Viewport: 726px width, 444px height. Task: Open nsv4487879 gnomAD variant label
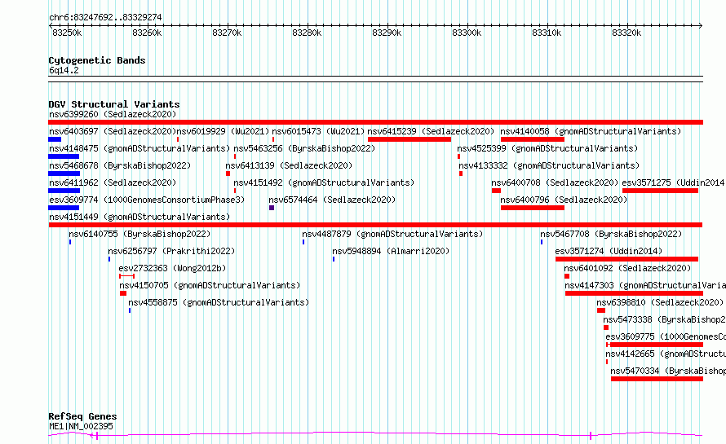392,234
